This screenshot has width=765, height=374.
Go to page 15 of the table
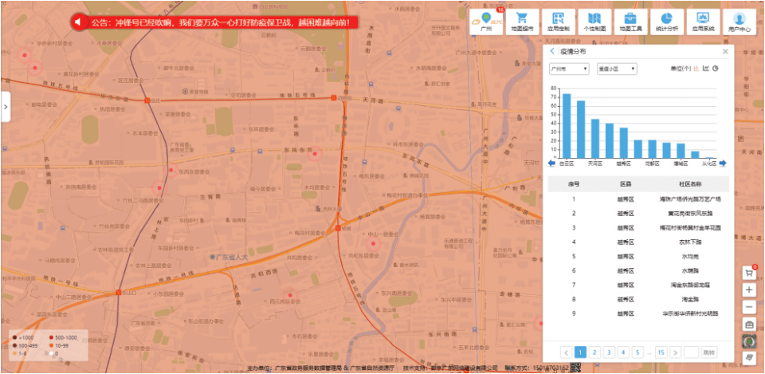pos(660,352)
